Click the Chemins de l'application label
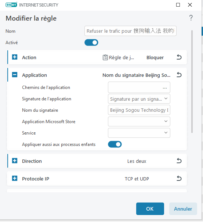Screen dimensions: 203x222 46,87
